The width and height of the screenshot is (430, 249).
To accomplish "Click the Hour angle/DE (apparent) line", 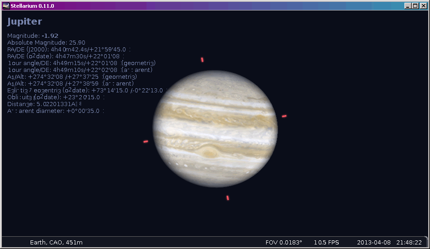I will (x=80, y=70).
